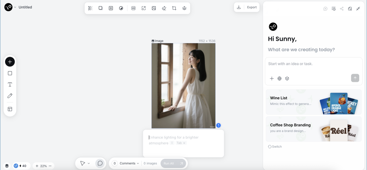Viewport: 367px width, 170px height.
Task: Select the rectangle frame tool
Action: (x=10, y=73)
